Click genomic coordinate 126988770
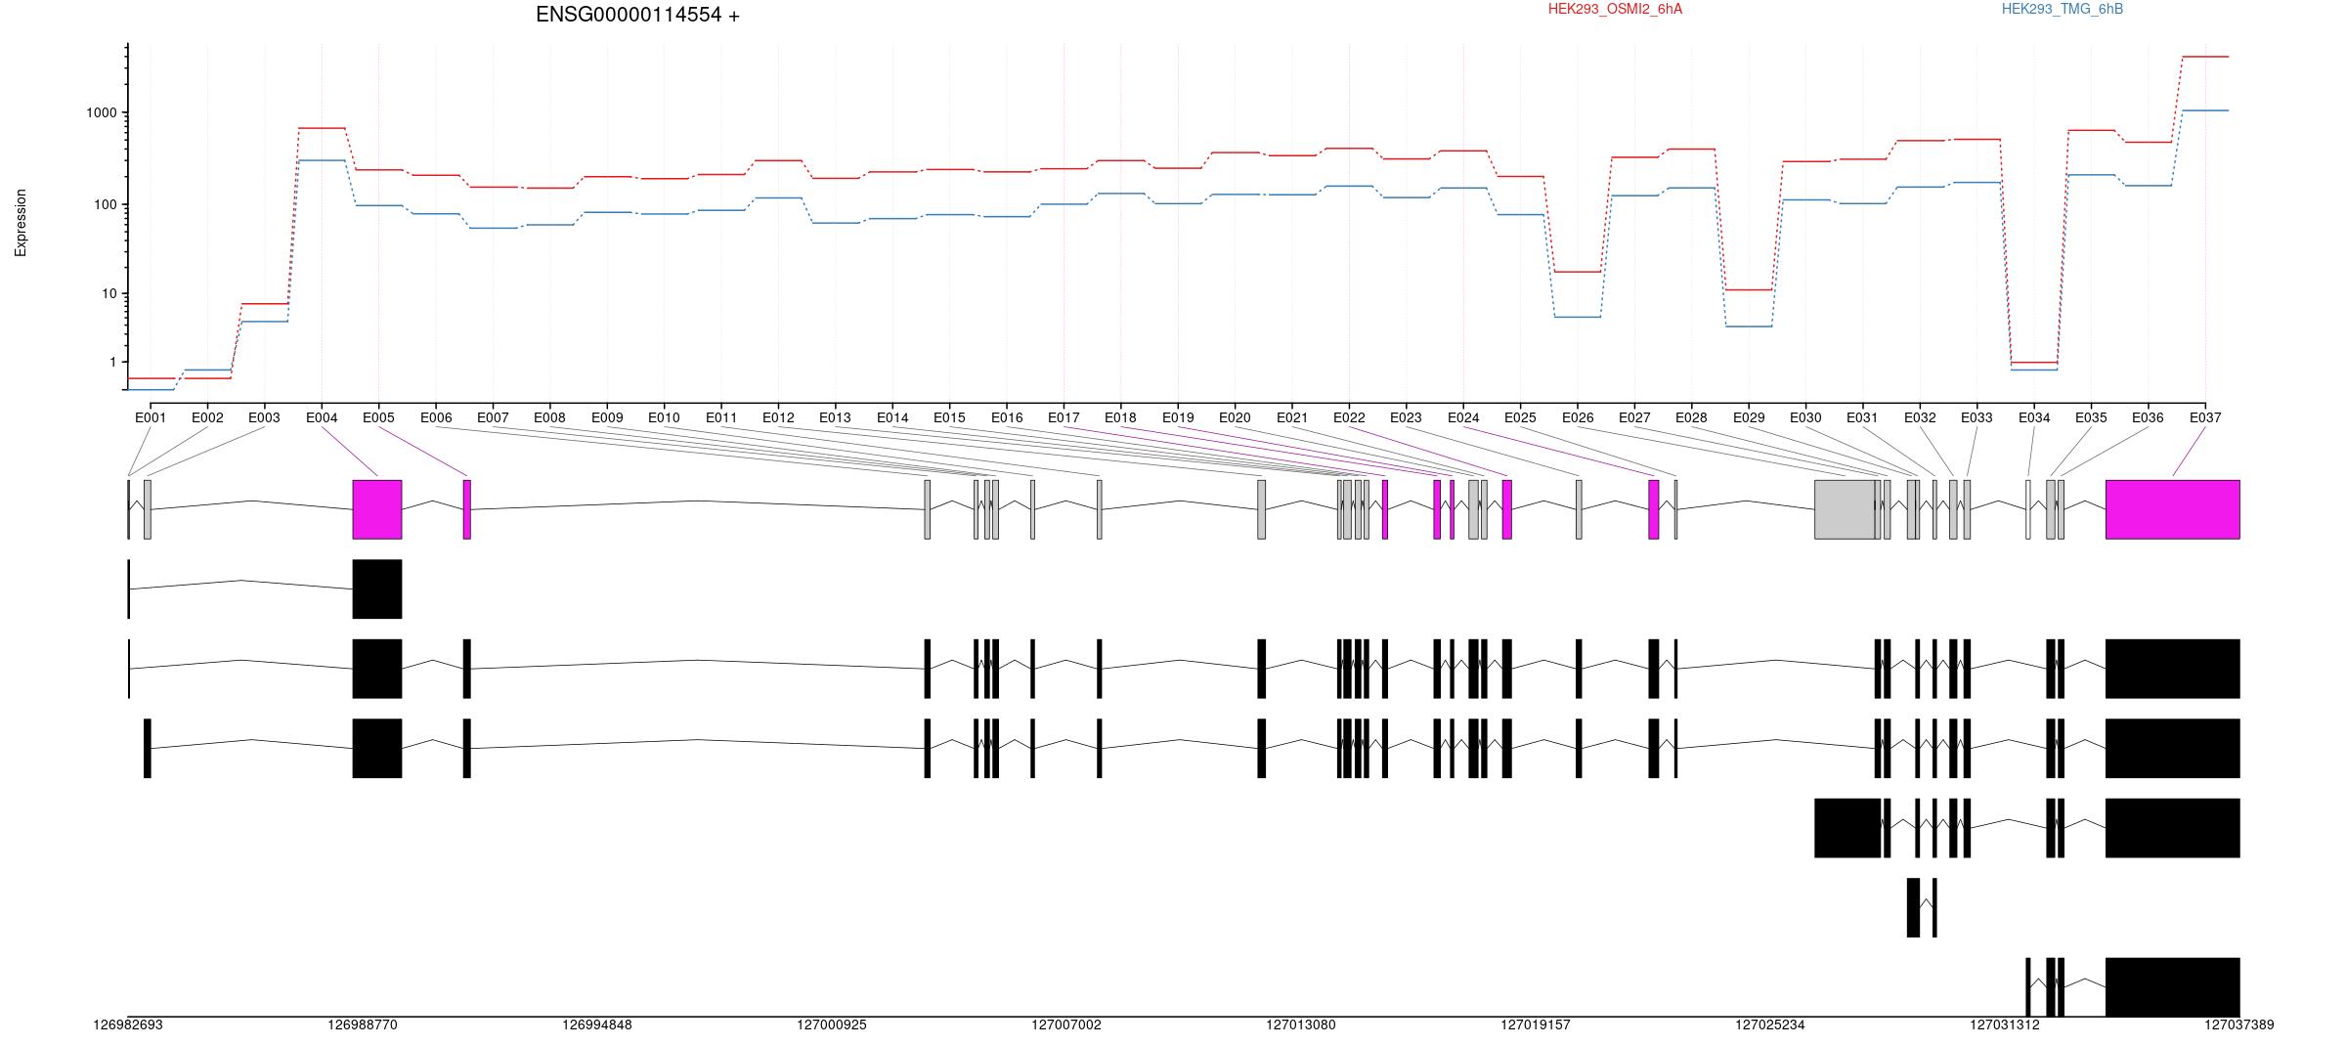The height and width of the screenshot is (1046, 2346). [x=363, y=1025]
